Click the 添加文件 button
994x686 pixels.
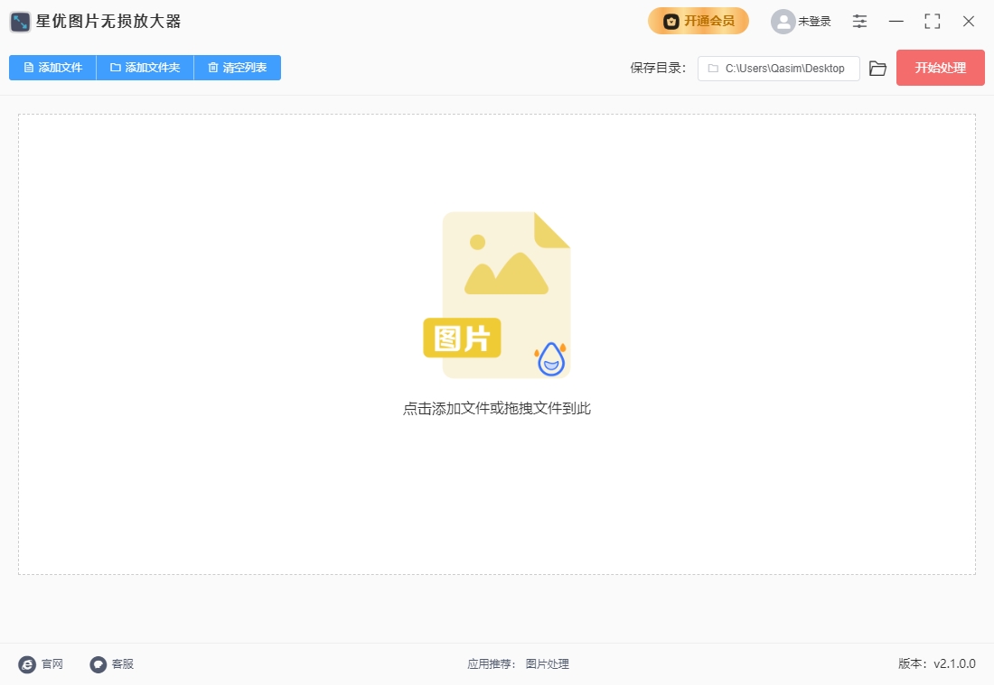[x=52, y=68]
